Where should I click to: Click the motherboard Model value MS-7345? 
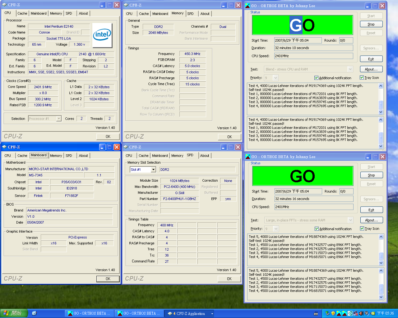click(56, 175)
